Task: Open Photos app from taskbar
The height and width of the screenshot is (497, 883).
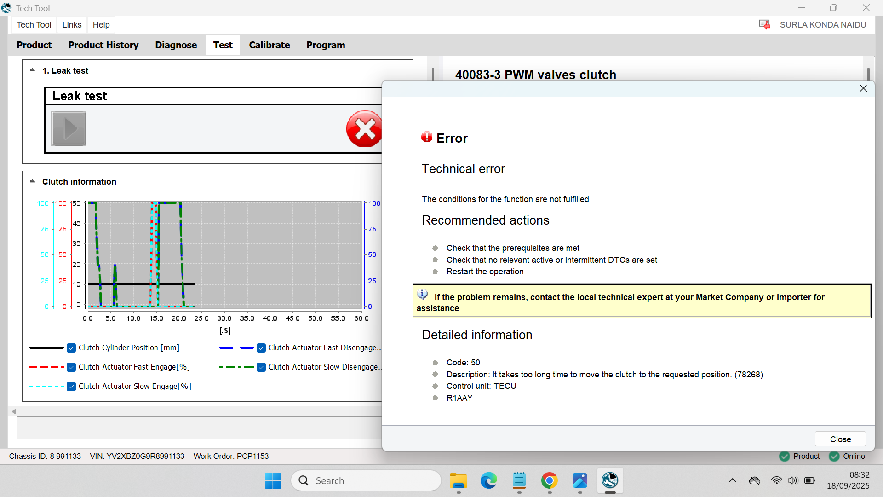Action: tap(580, 481)
